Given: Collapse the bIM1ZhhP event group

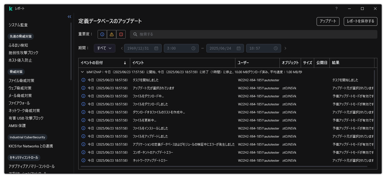Looking at the screenshot, I should [82, 72].
